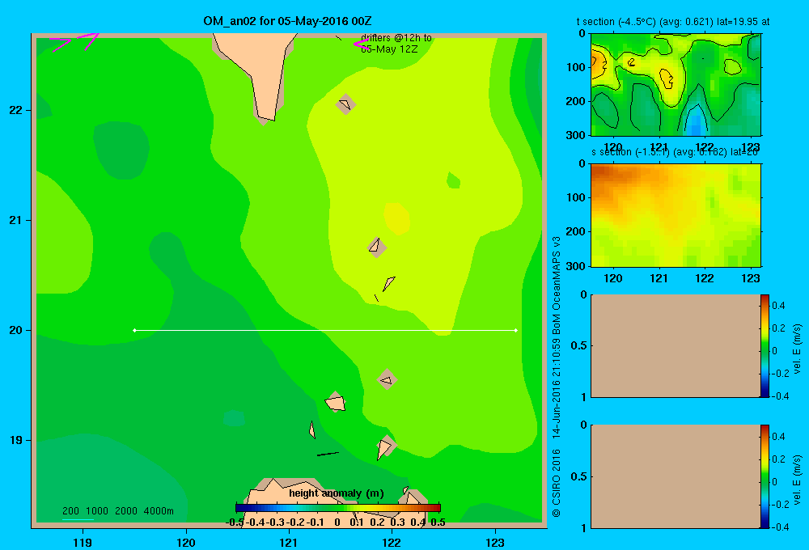The image size is (809, 550).
Task: Click the upper vel. E (m/s) color bar
Action: click(x=765, y=345)
